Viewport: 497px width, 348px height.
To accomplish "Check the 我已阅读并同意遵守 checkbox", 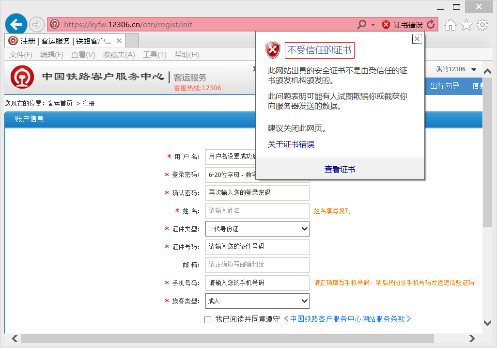I will pyautogui.click(x=208, y=320).
